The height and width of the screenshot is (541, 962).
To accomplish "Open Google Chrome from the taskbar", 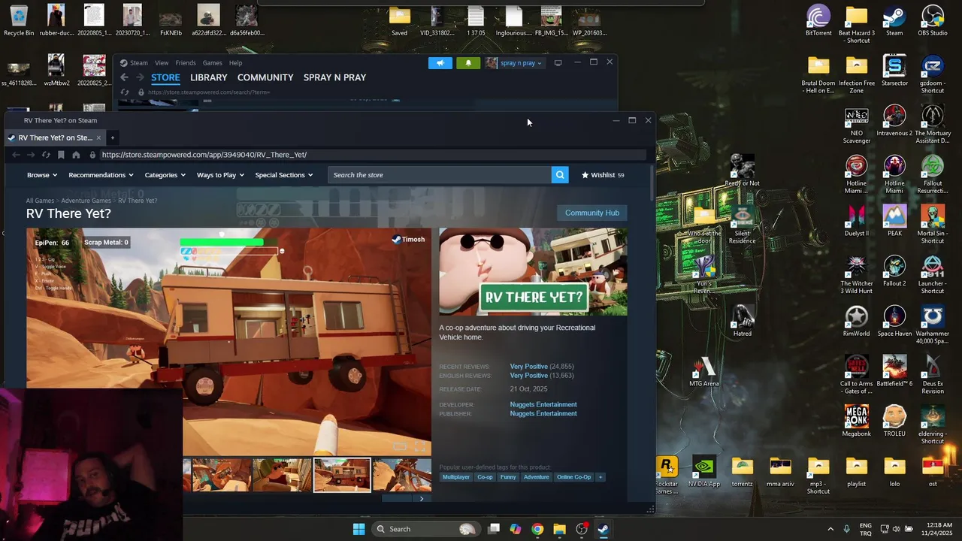I will pos(537,529).
